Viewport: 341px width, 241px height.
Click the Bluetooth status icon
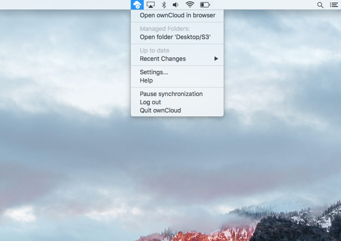164,5
